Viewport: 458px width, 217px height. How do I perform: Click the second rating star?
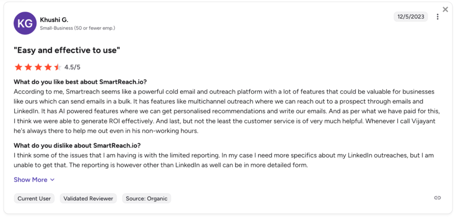click(28, 67)
